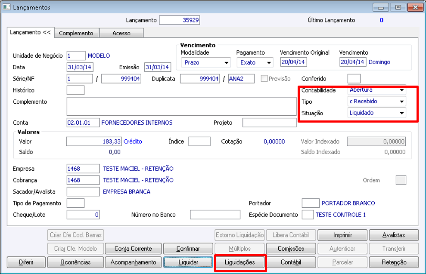
Task: Click the Liquidações button
Action: pos(239,262)
